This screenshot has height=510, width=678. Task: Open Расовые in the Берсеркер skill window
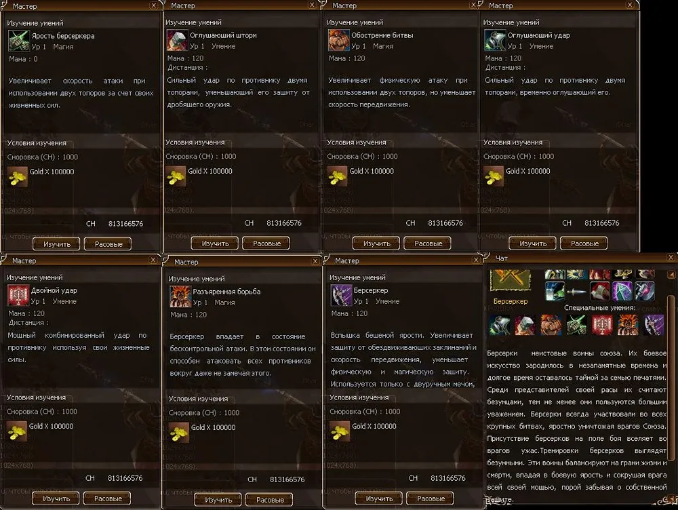(431, 498)
